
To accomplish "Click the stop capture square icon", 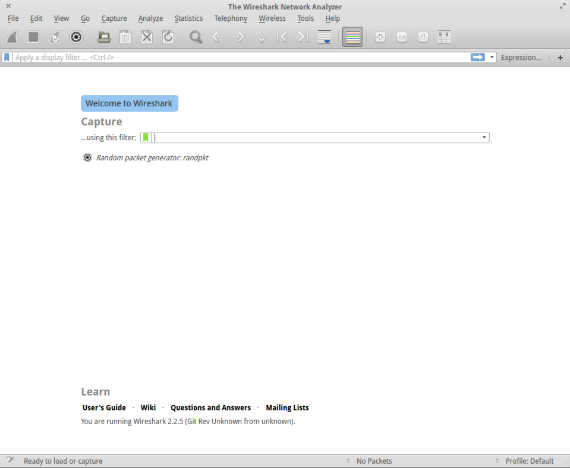I will tap(33, 37).
